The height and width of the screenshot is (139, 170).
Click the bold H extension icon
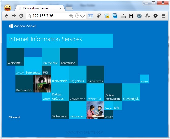[x=131, y=16]
